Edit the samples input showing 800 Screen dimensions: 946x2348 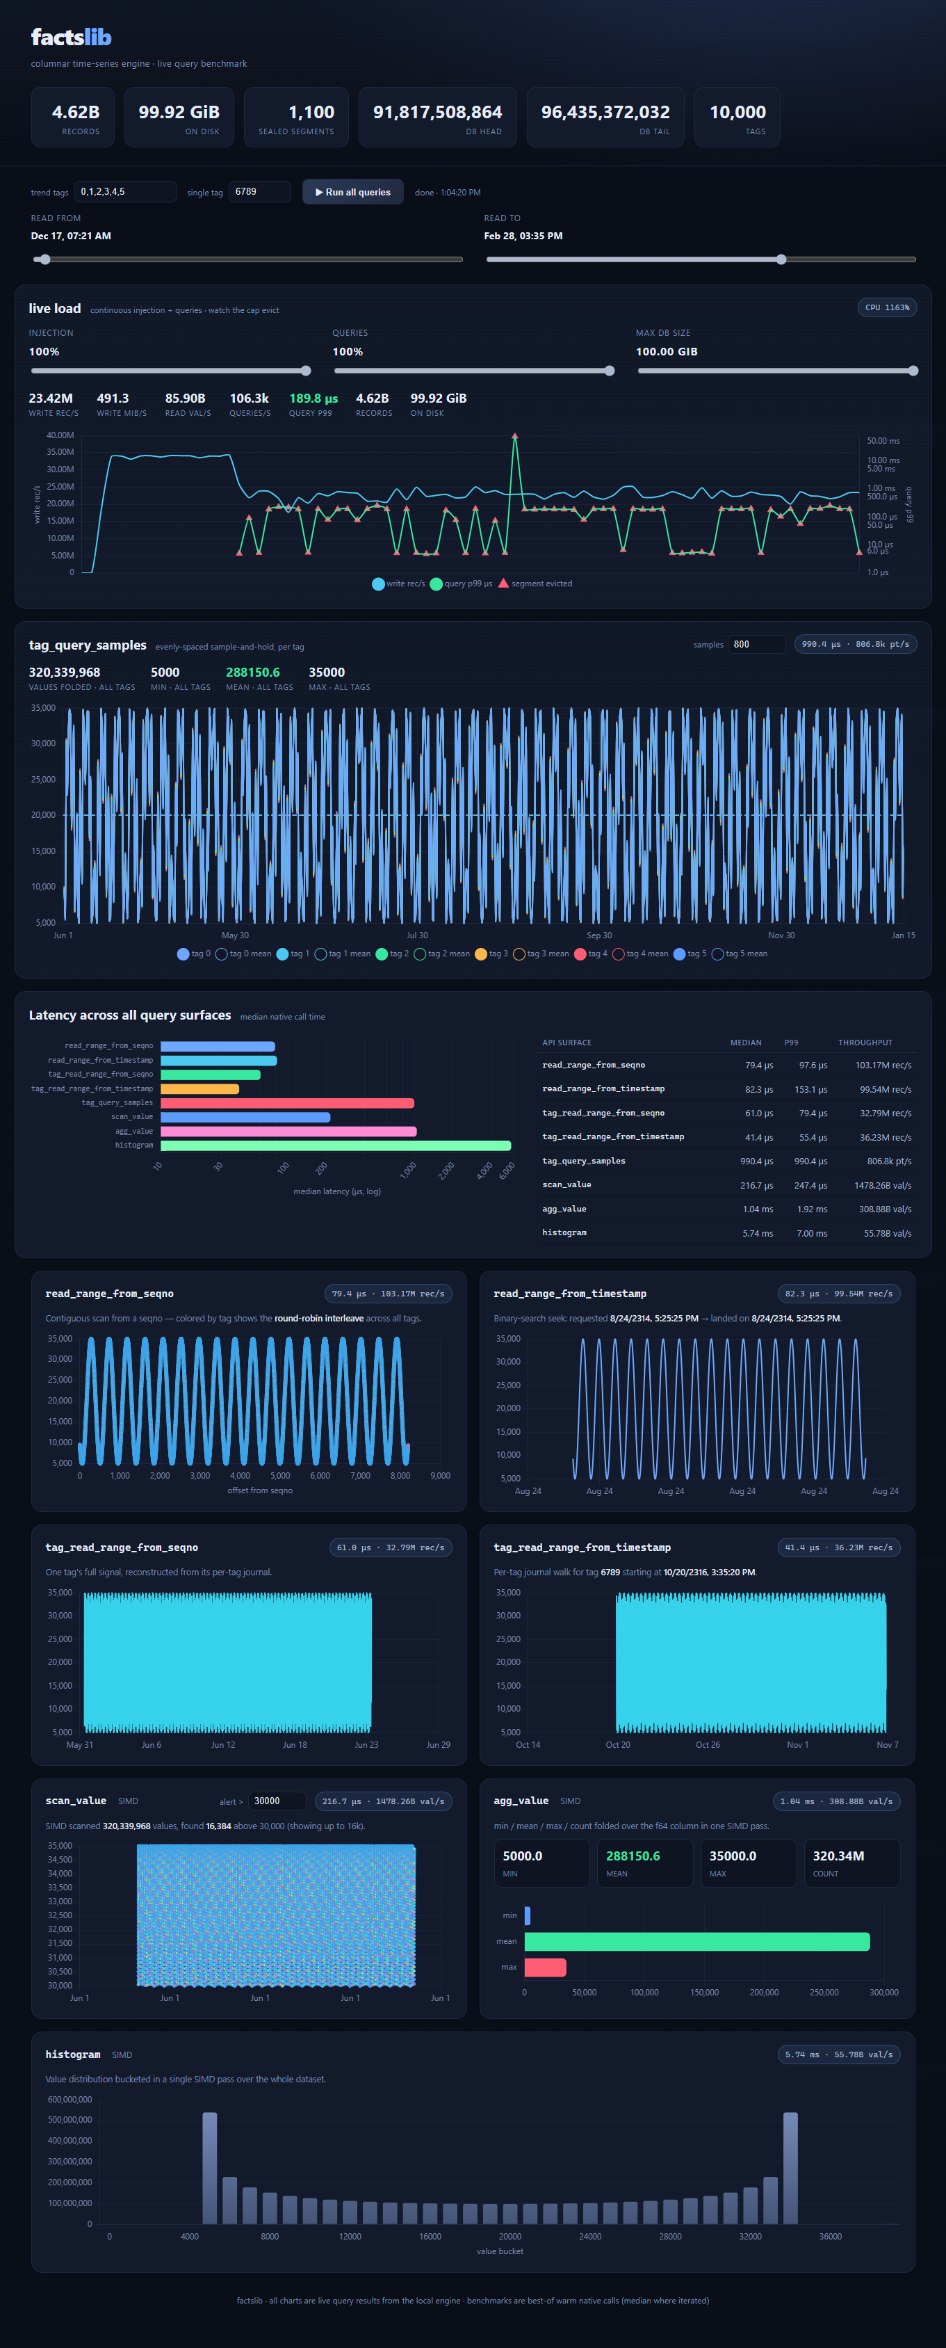pyautogui.click(x=756, y=645)
